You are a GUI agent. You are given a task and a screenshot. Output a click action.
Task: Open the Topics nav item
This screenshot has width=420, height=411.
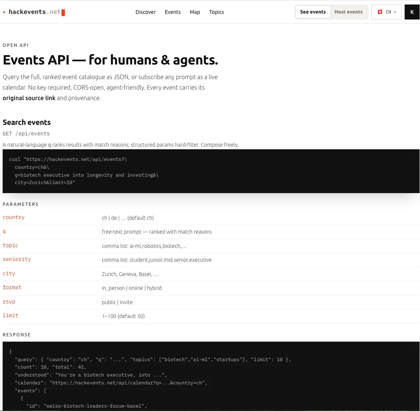216,12
